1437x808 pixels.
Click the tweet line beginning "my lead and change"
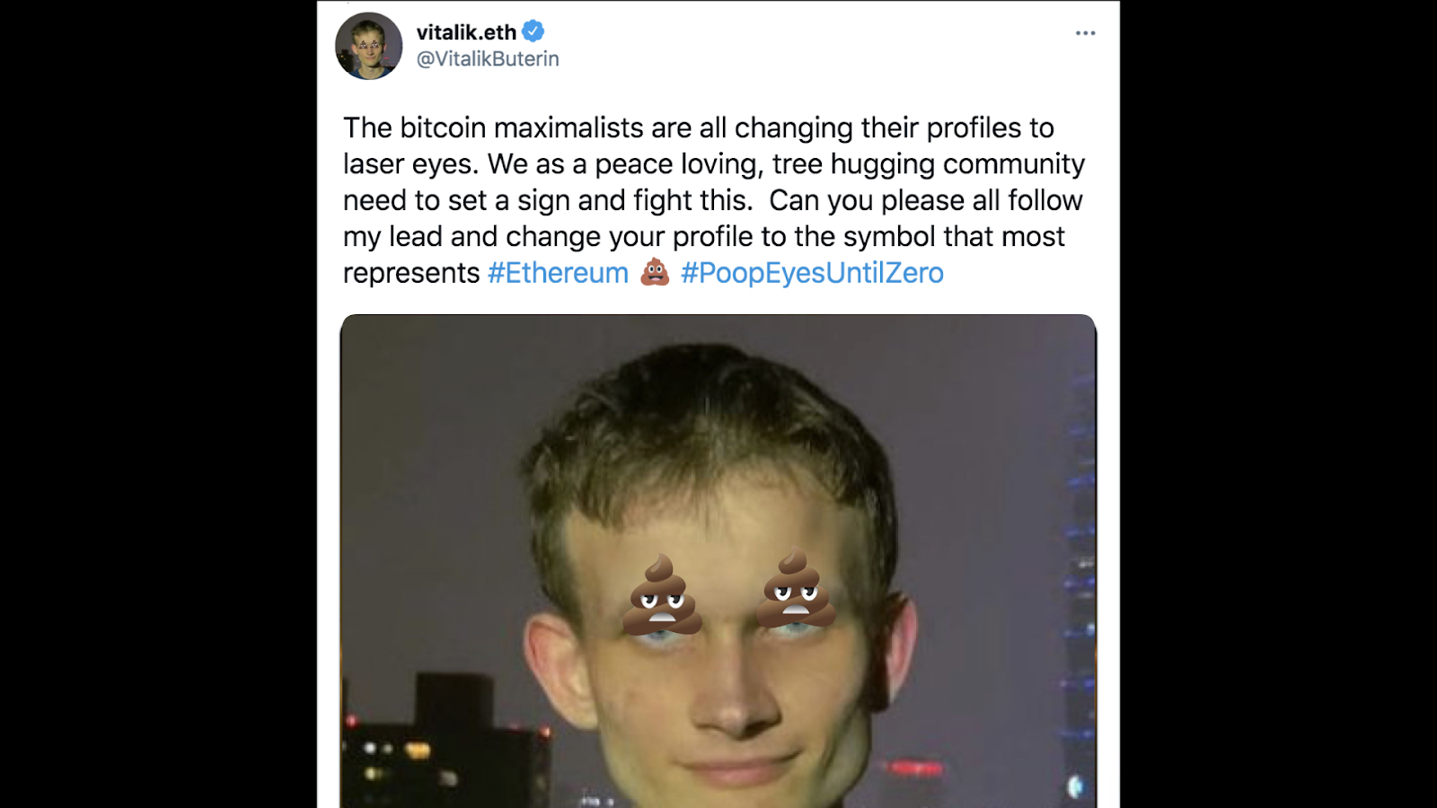coord(703,236)
